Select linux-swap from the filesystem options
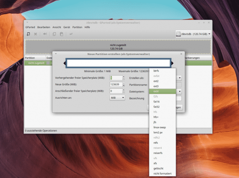Viewport: 239px width, 178px height. (160, 127)
